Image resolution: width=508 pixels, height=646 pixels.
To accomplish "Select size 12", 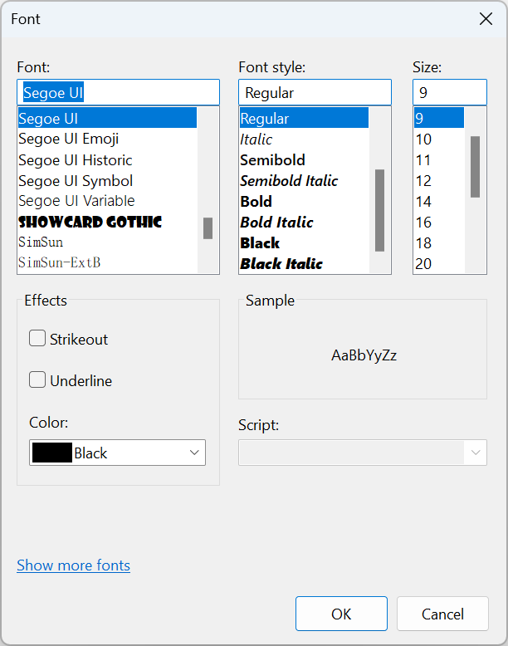I will coord(439,180).
